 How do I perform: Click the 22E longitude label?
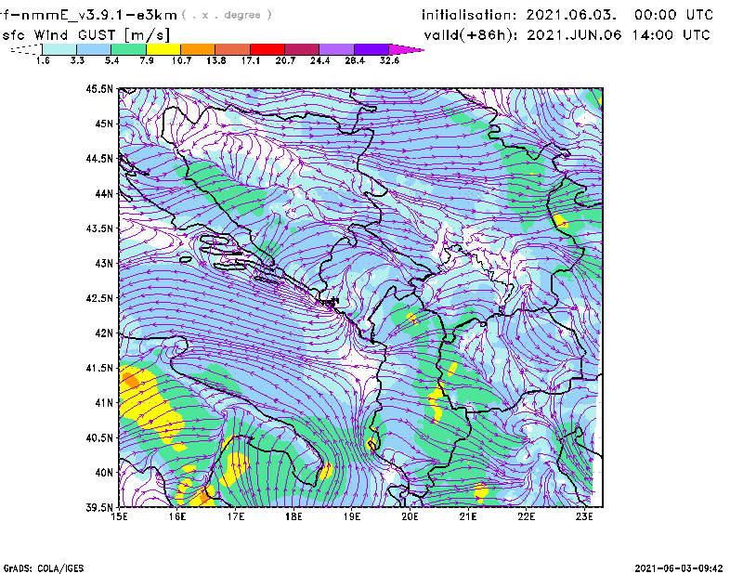click(x=526, y=516)
